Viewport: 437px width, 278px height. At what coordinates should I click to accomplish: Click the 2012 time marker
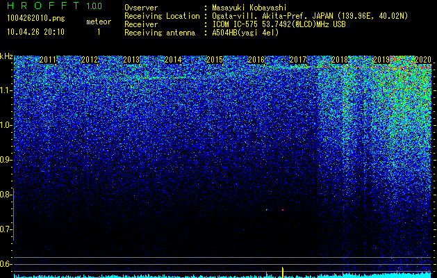pyautogui.click(x=90, y=60)
